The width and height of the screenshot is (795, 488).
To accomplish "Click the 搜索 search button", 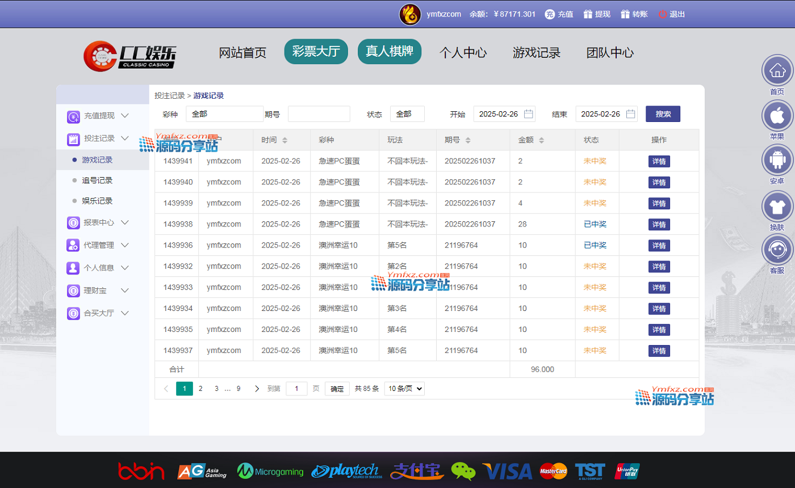I will (x=663, y=114).
